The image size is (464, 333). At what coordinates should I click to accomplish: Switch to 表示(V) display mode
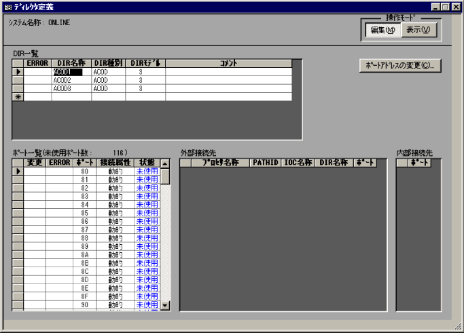(x=418, y=31)
